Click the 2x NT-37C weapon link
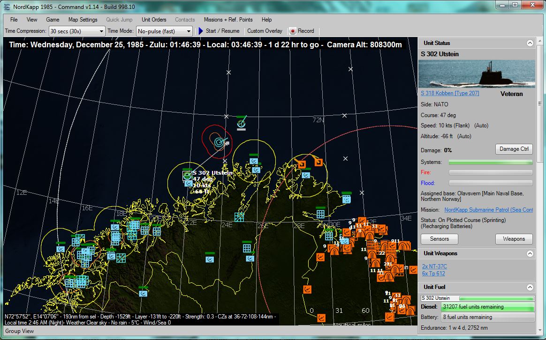Screen dimensions: 546x340 [x=434, y=266]
